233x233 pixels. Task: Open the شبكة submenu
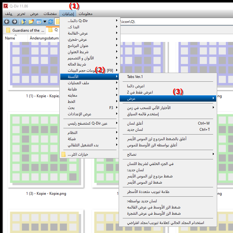[x=89, y=139]
